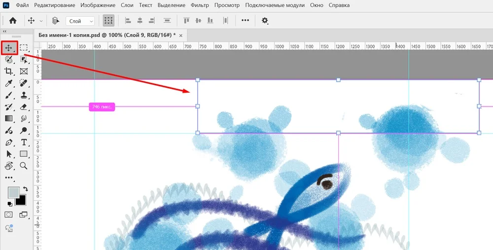Activate the Zoom magnifier tool

[24, 166]
